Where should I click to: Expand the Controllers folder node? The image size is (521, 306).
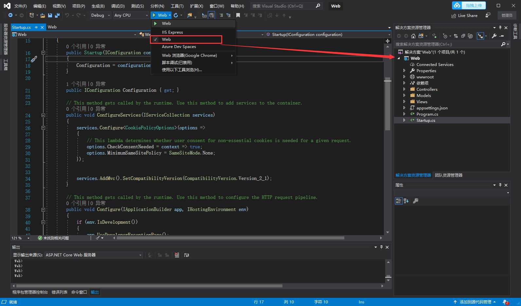(x=404, y=89)
